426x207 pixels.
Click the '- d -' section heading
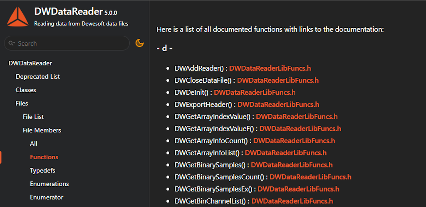click(165, 49)
